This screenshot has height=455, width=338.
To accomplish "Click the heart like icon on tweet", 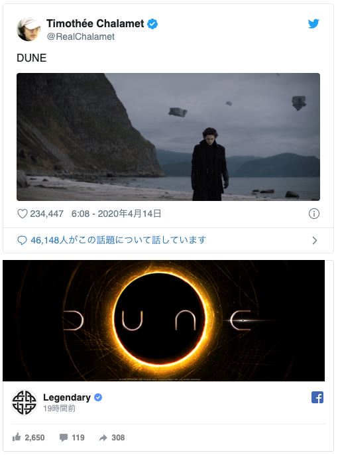I will coord(23,214).
